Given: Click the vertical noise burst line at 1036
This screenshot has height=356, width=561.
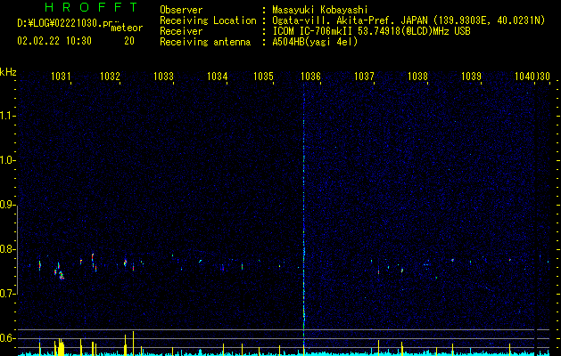Looking at the screenshot, I should point(304,214).
